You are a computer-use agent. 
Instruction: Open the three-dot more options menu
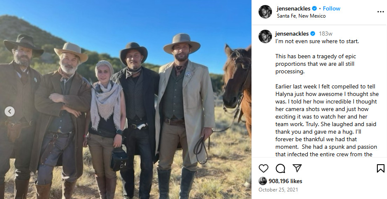[x=381, y=12]
